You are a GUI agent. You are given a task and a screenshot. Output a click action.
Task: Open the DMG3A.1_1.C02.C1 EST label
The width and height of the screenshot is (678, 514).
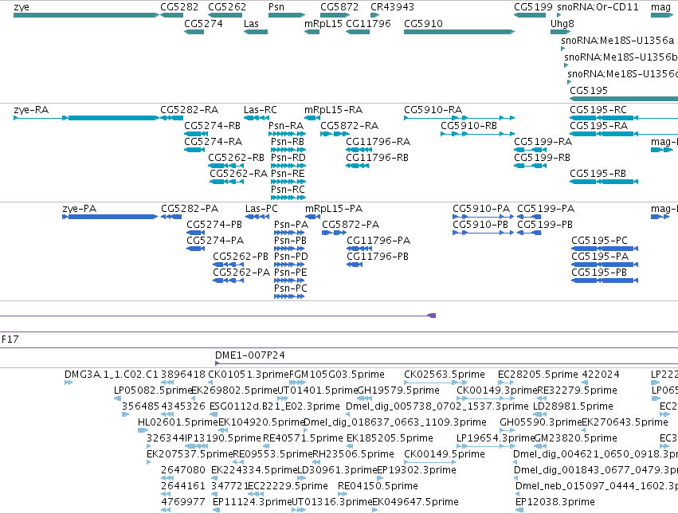point(111,375)
